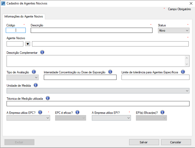Expand A Empresa utiliza EPI dropdown
This screenshot has height=148, width=195.
pos(111,118)
